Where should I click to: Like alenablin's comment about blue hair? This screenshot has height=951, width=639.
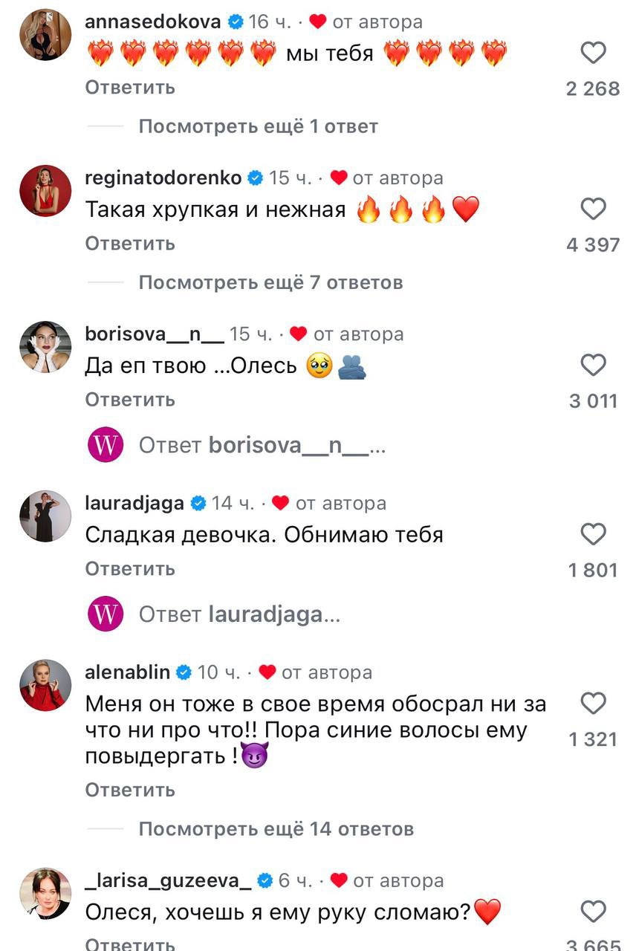coord(592,702)
